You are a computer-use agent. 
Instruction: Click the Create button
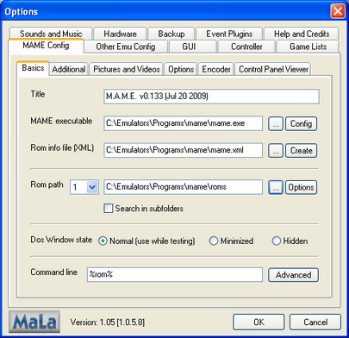(301, 151)
